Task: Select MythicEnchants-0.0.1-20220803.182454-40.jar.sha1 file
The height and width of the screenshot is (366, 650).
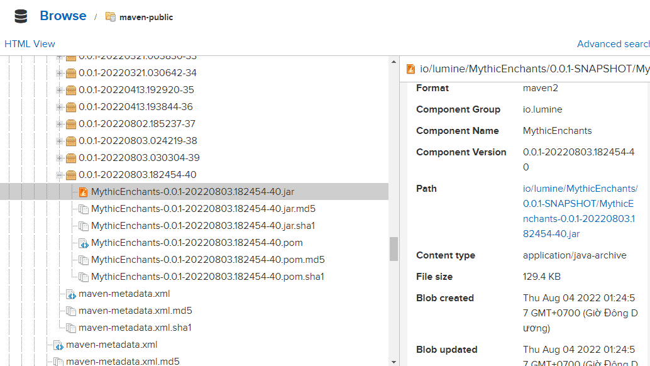Action: [x=202, y=226]
